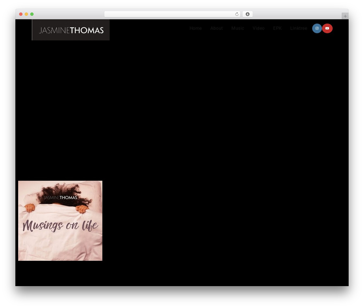Close the window with the red button
The height and width of the screenshot is (308, 364).
coord(21,14)
